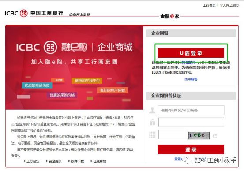
Task: Click the 便捷的在线支付 tag on banner
Action: tap(87, 81)
